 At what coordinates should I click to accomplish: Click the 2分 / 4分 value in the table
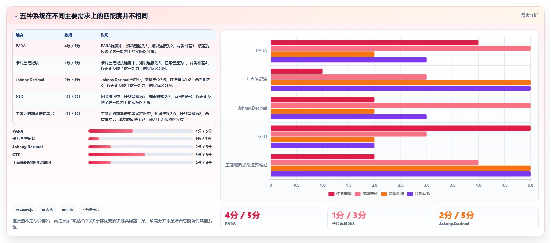click(72, 114)
